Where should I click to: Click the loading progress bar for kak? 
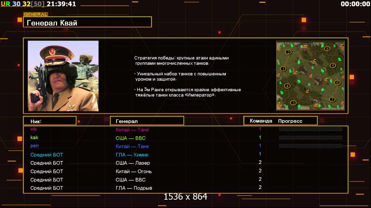(x=310, y=138)
